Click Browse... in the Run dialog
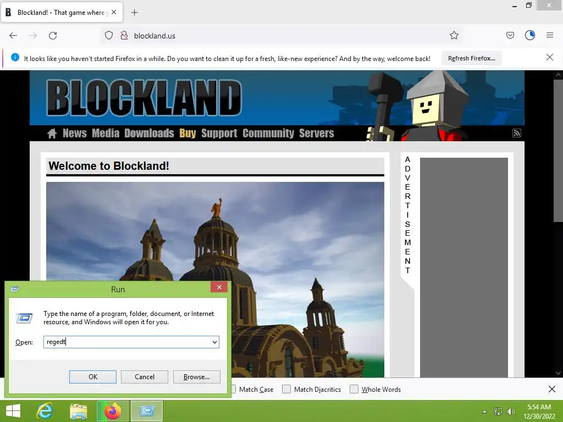This screenshot has width=563, height=422. (x=196, y=377)
